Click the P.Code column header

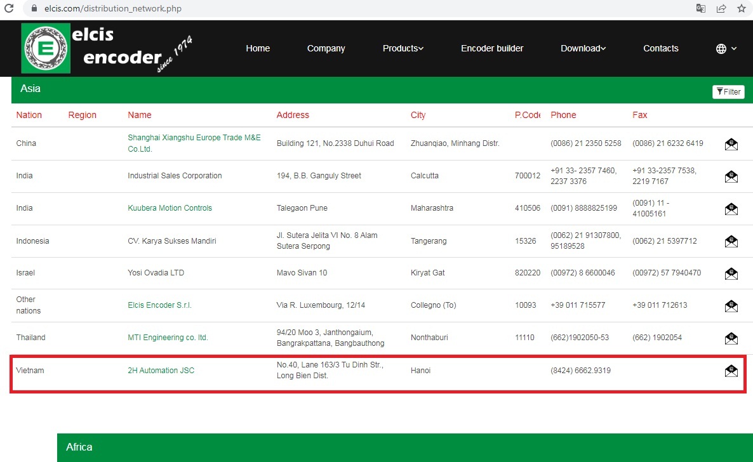pos(528,115)
